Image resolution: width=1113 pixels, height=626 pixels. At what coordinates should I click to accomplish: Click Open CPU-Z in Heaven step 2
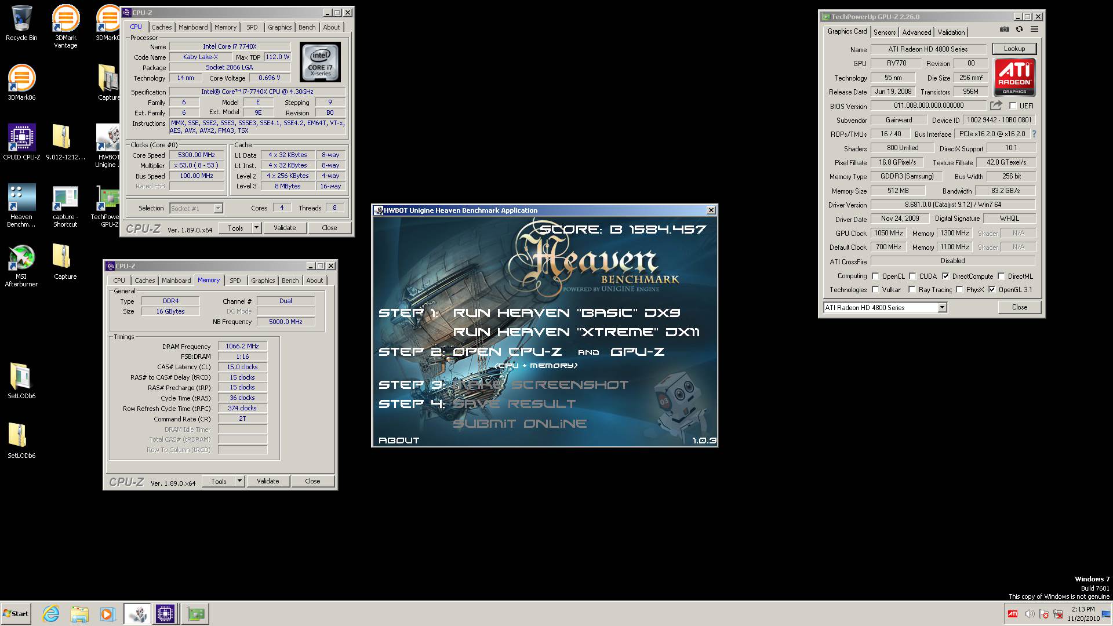tap(507, 352)
